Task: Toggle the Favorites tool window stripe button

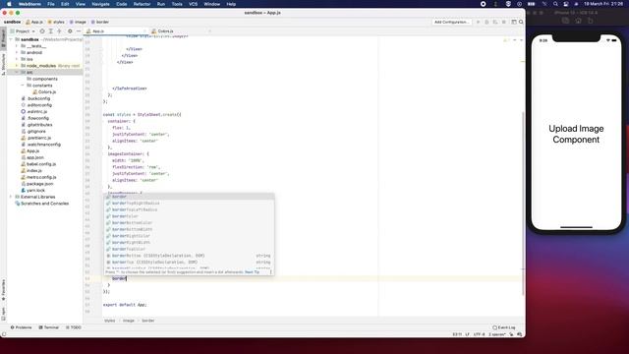Action: tap(3, 290)
